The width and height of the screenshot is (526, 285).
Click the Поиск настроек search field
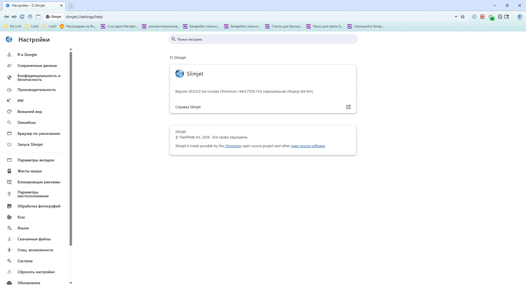point(263,39)
